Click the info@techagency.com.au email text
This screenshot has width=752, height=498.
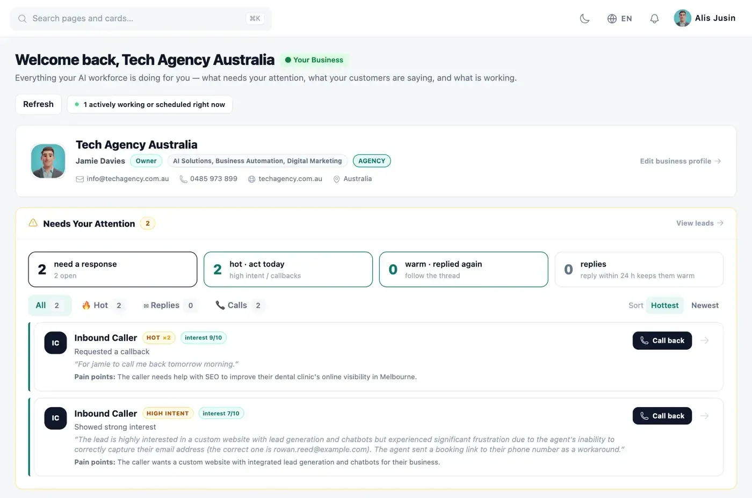pos(128,179)
